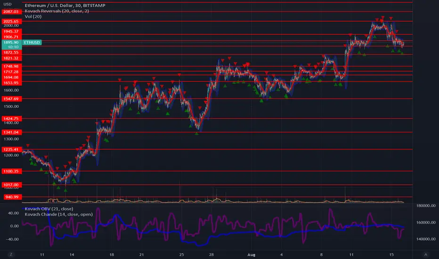Select the 1424.75 level label
Viewport: 439px width, 259px height.
coord(11,119)
